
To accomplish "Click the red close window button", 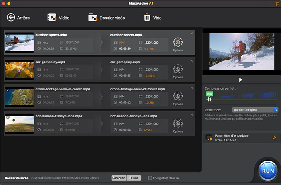I will 3,4.
